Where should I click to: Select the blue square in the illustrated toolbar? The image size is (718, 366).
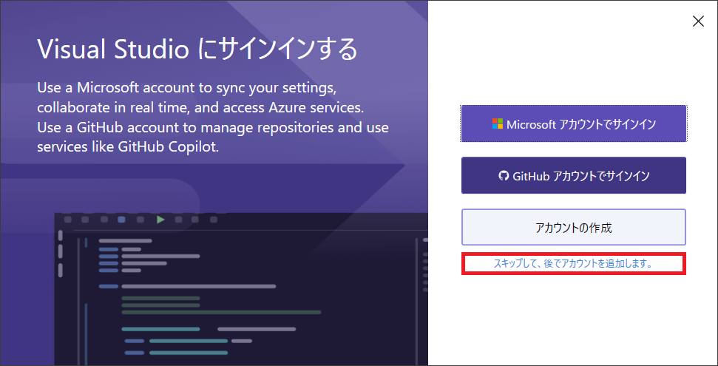coord(121,220)
